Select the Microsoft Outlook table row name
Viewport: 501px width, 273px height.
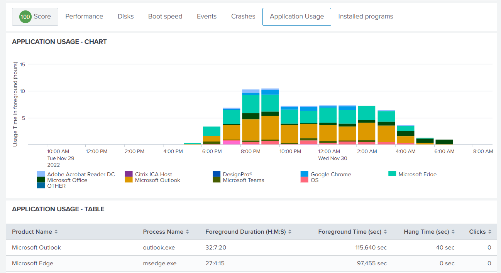[36, 248]
